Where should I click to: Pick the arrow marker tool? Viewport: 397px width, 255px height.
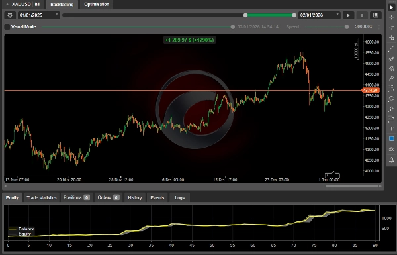click(392, 109)
